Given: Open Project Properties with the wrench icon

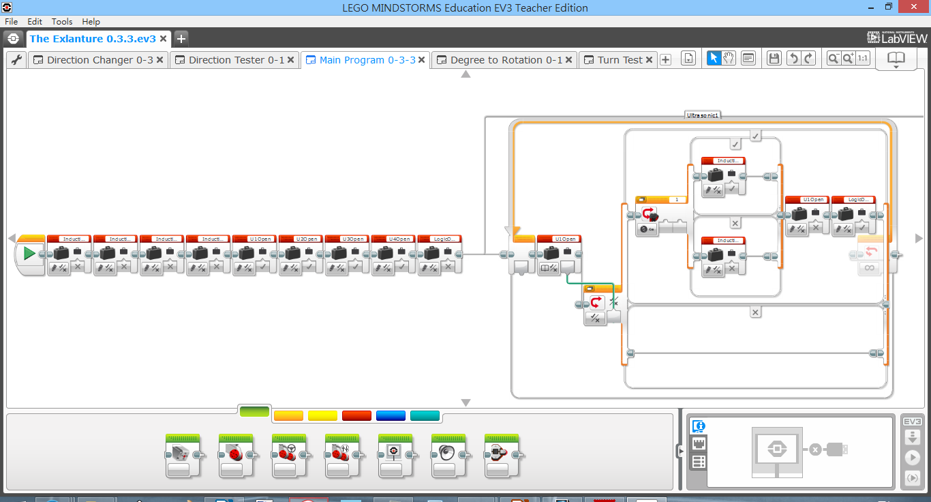Looking at the screenshot, I should 16,60.
